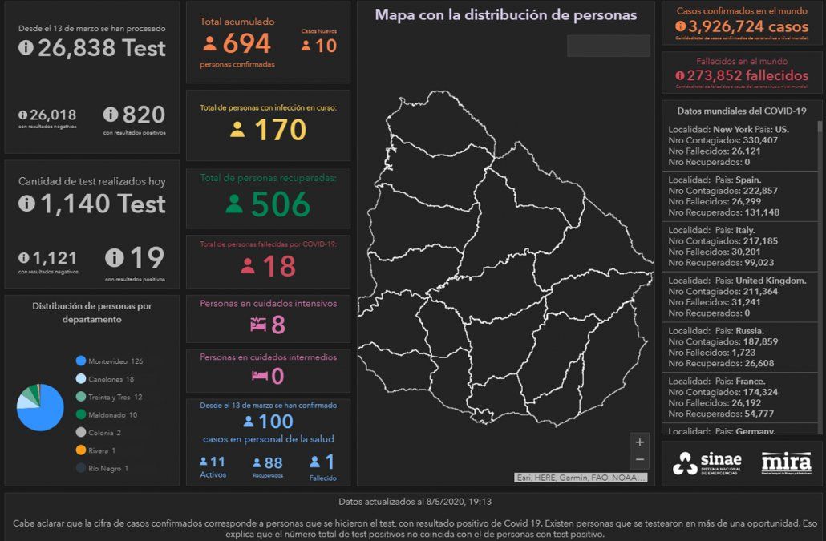Viewport: 826px width, 541px height.
Task: Click the info icon beside 26,838 Test
Action: pyautogui.click(x=26, y=48)
